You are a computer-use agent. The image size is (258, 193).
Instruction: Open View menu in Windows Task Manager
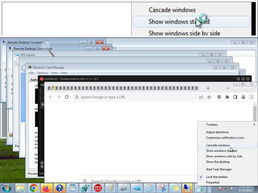point(54,73)
